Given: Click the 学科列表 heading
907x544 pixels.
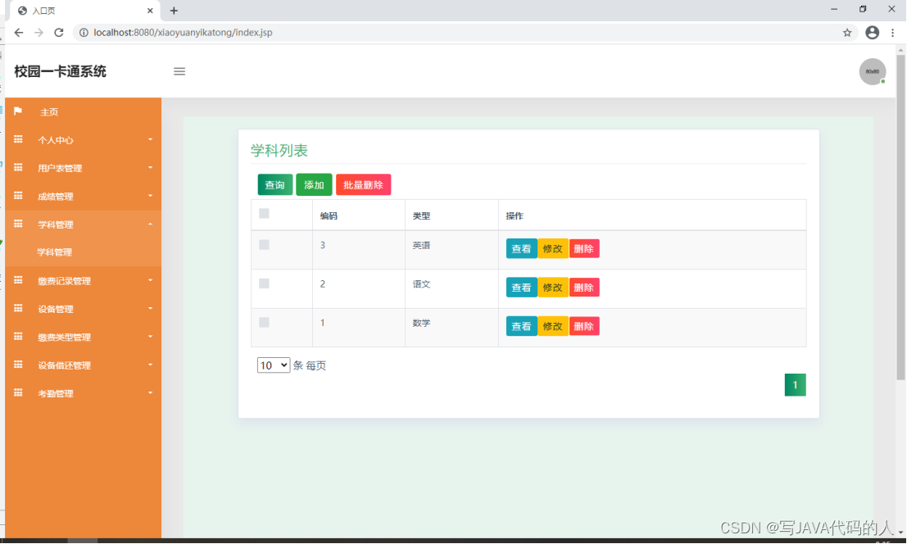Looking at the screenshot, I should 279,151.
